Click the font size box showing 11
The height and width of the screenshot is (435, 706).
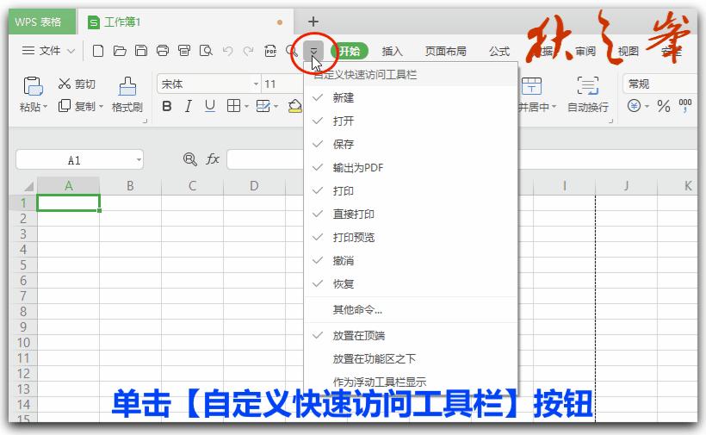pos(282,84)
